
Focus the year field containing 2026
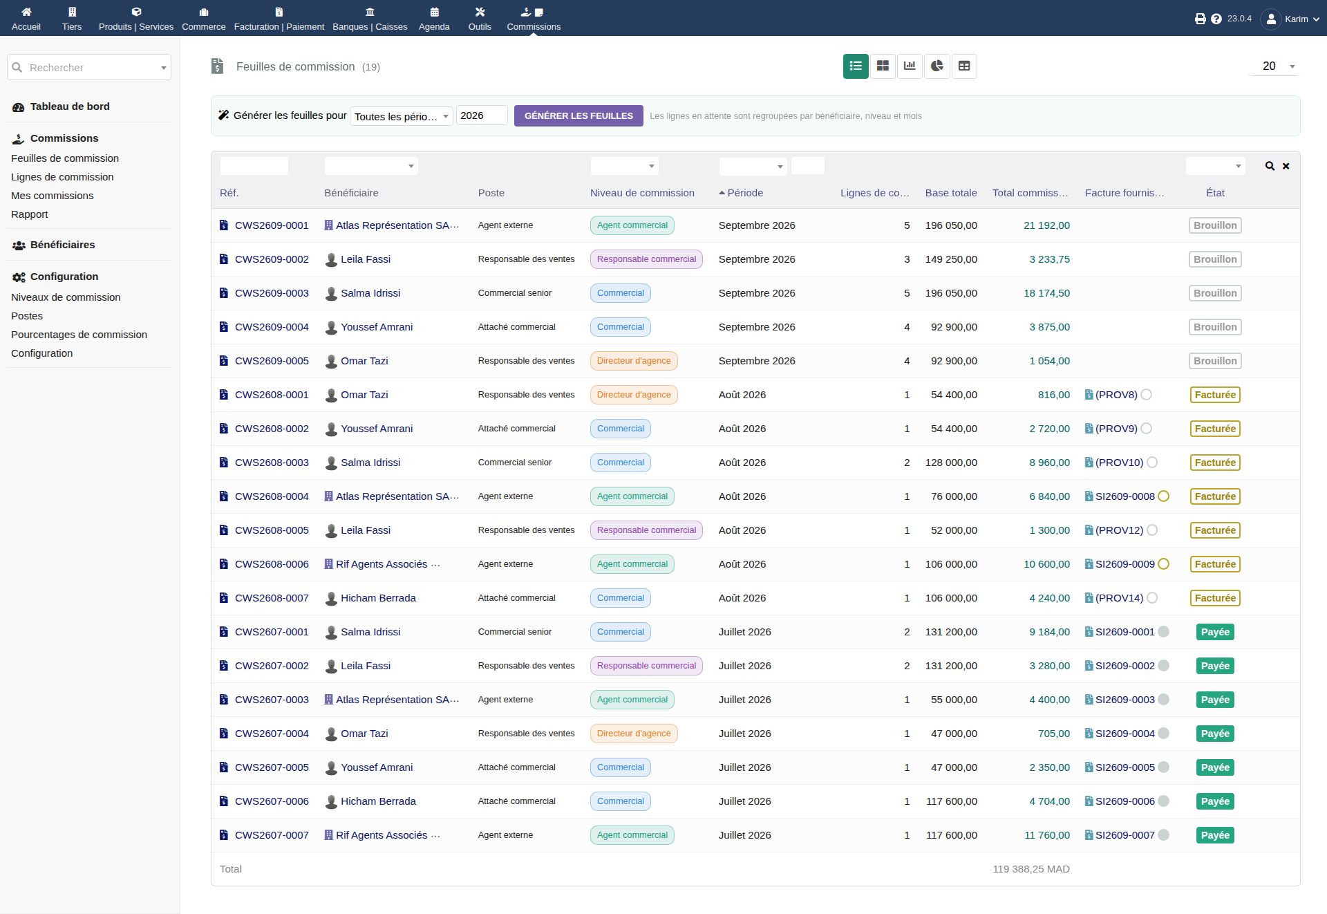(x=482, y=115)
